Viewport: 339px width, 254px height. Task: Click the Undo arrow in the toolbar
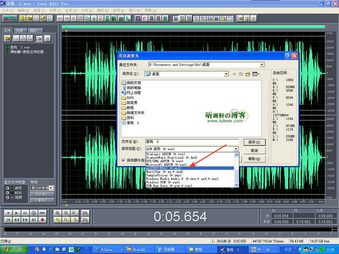coord(60,19)
